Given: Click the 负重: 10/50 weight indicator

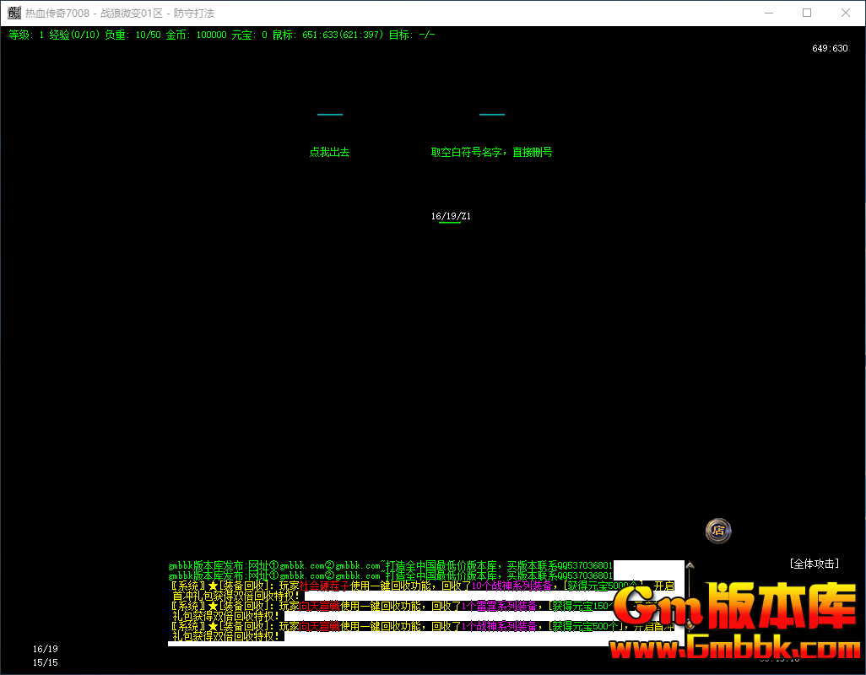Looking at the screenshot, I should tap(133, 35).
